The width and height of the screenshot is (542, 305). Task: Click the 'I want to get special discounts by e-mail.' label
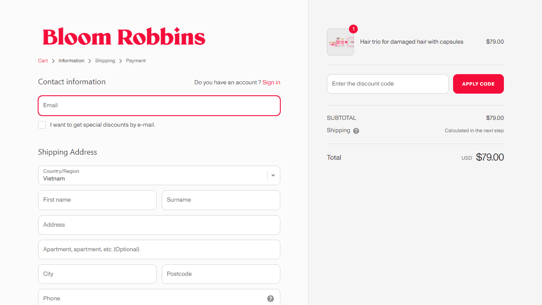click(103, 125)
